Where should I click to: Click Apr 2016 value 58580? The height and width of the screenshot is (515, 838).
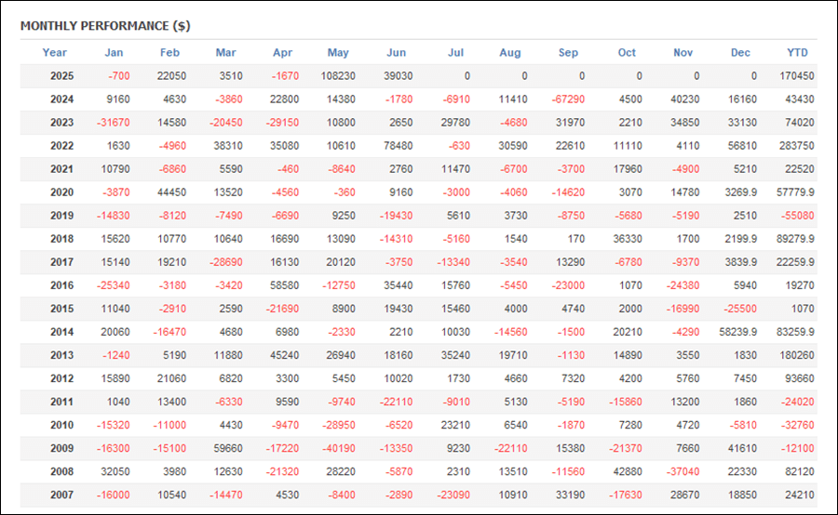coord(284,285)
